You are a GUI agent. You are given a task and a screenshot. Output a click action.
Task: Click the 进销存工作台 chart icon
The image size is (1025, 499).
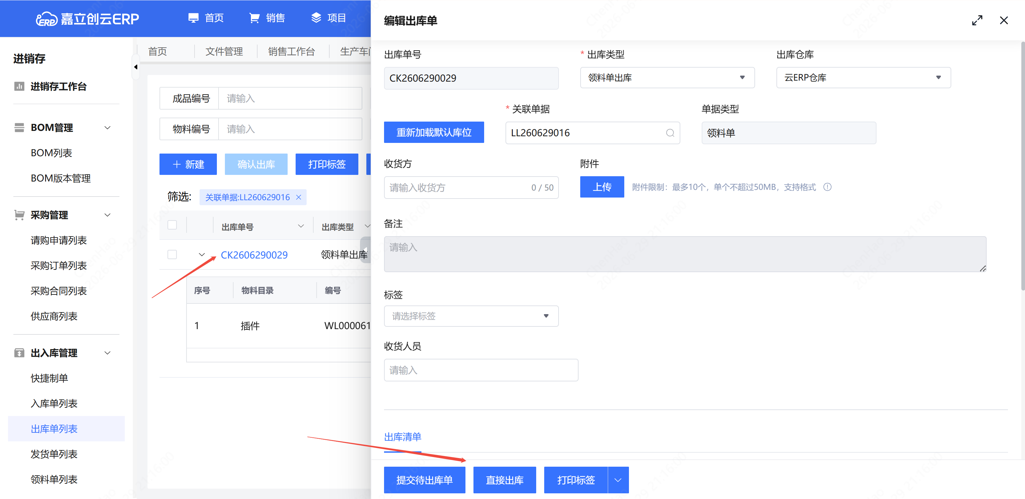(19, 86)
